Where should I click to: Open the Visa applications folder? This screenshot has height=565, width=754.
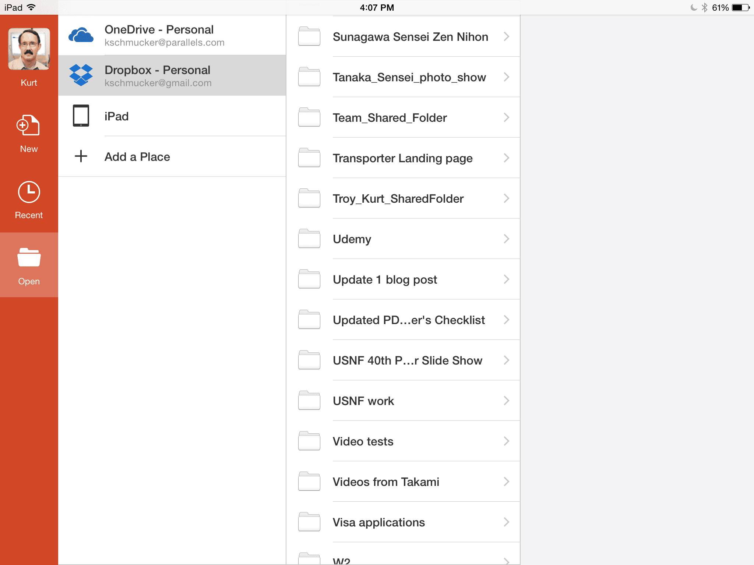coord(404,522)
